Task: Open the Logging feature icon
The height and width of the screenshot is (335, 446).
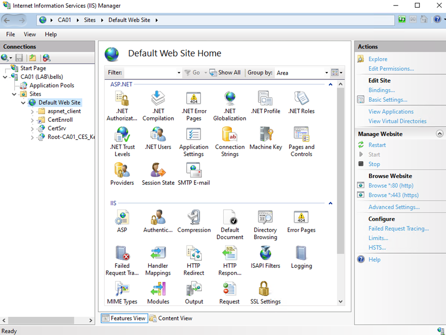Action: pos(301,257)
